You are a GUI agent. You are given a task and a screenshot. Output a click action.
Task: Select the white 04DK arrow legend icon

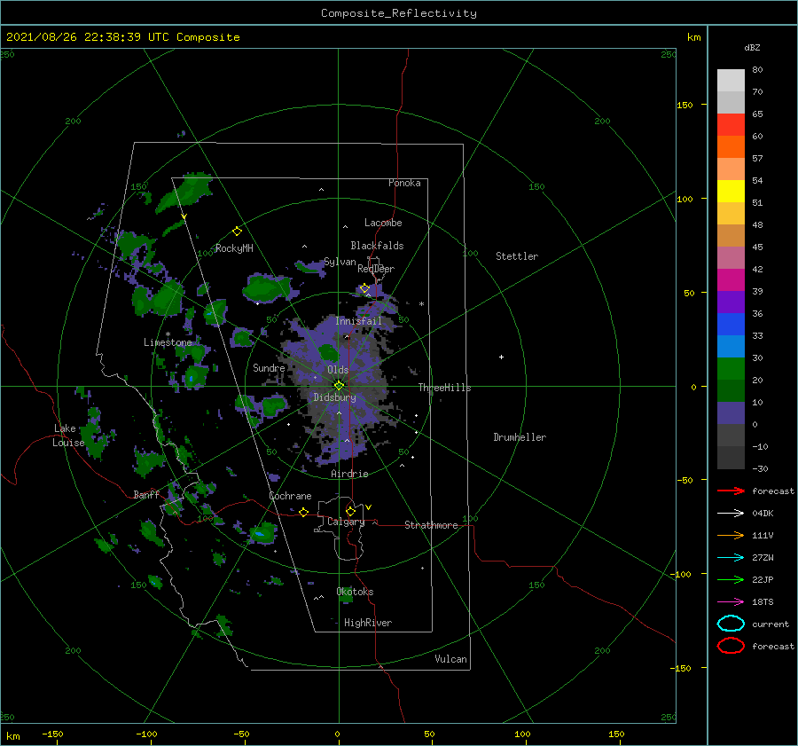click(731, 513)
